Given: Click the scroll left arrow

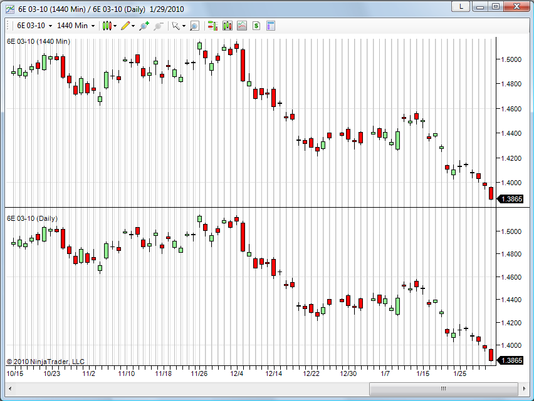Looking at the screenshot, I should point(10,388).
